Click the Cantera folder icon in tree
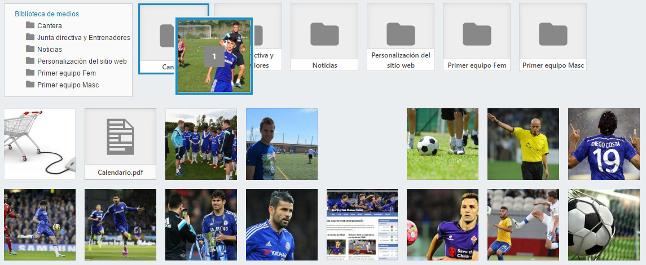Viewport: 646px width, 265px height. click(30, 25)
